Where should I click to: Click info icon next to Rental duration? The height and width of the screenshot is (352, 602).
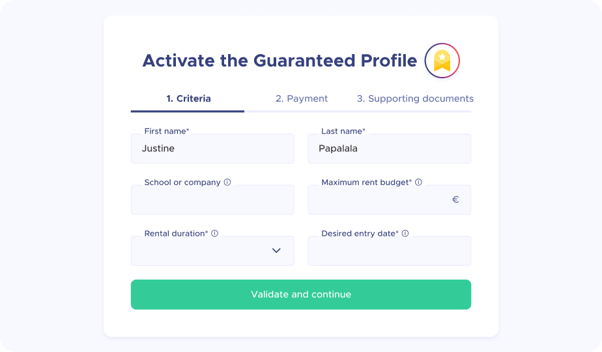coord(214,233)
